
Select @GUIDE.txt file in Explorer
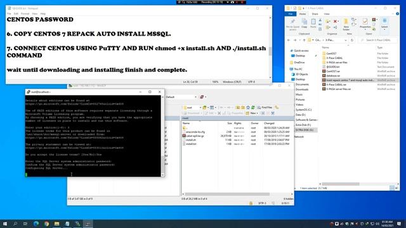pyautogui.click(x=332, y=67)
